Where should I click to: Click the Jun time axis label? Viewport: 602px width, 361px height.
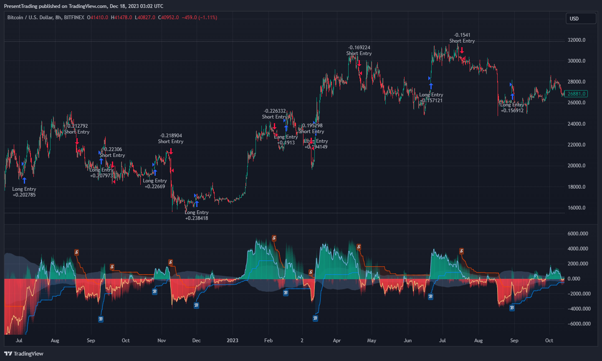click(x=407, y=341)
